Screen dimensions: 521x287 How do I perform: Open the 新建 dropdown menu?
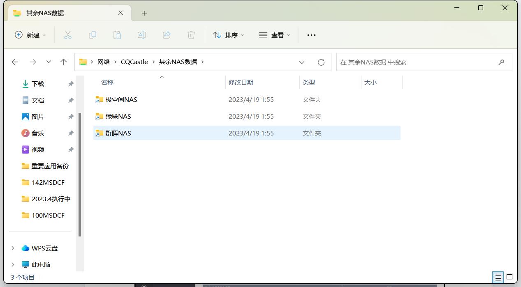click(30, 35)
